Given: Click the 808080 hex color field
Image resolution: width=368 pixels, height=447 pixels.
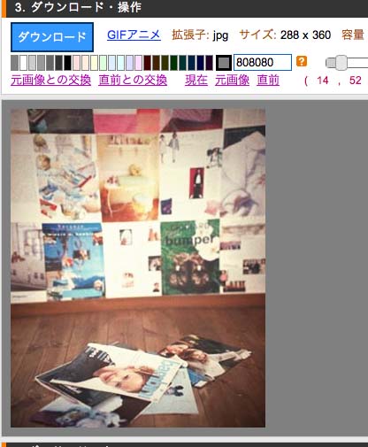Looking at the screenshot, I should [x=263, y=62].
